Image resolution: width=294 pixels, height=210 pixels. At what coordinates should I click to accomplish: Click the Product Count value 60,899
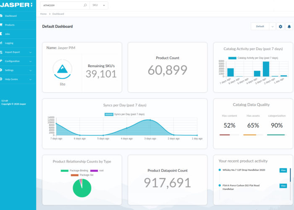coord(168,70)
